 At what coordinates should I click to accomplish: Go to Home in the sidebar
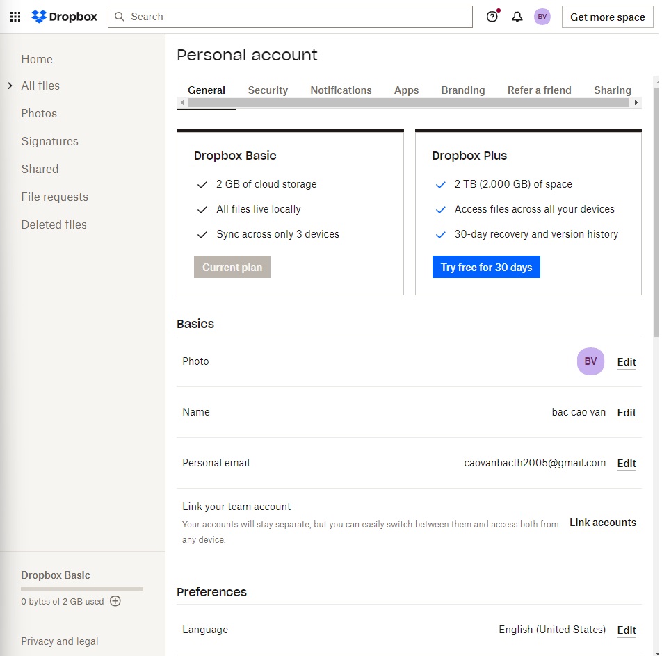[x=37, y=59]
